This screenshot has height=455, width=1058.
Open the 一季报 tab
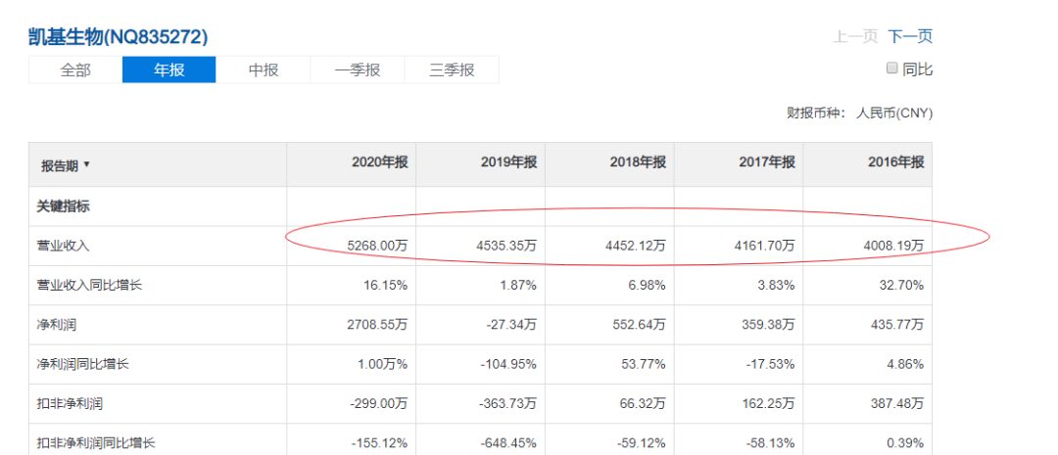click(358, 69)
